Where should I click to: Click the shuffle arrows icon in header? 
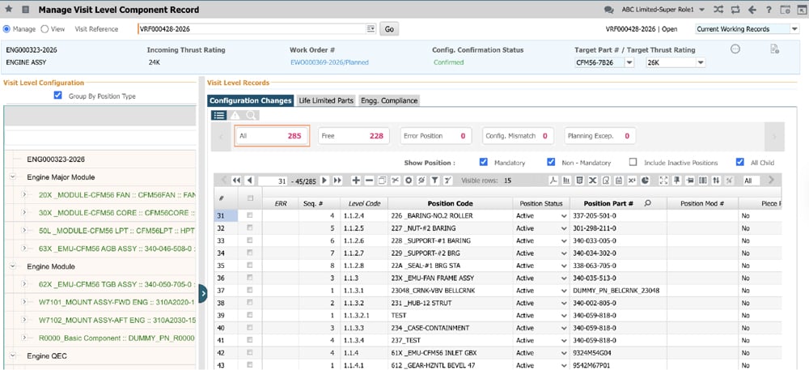click(x=718, y=9)
